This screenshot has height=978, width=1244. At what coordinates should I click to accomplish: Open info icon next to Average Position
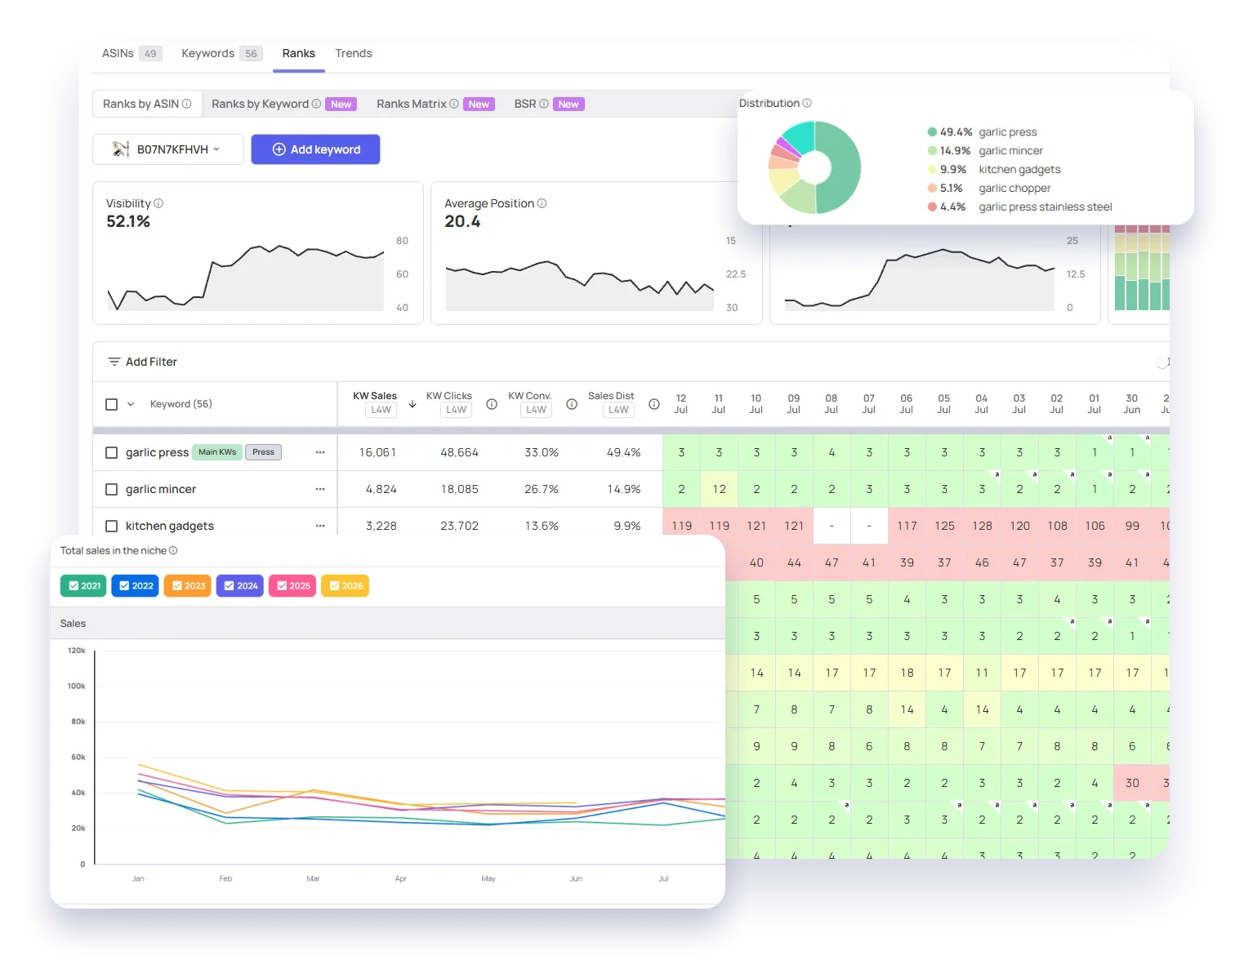[542, 203]
